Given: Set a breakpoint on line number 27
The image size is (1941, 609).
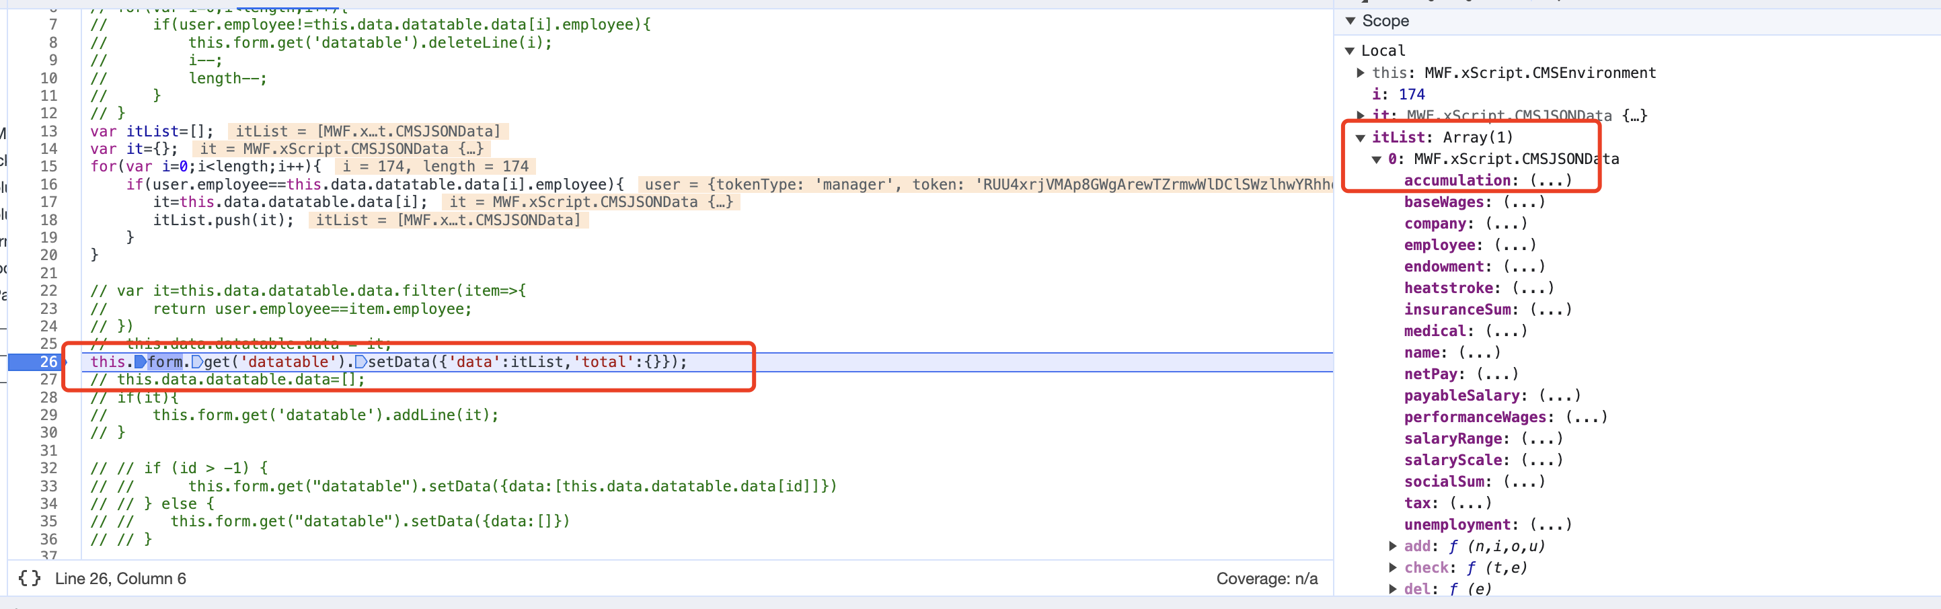Looking at the screenshot, I should coord(49,379).
